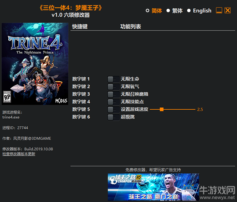Select the 简体 language radio button
Viewport: 237px width, 202px height.
[147, 11]
